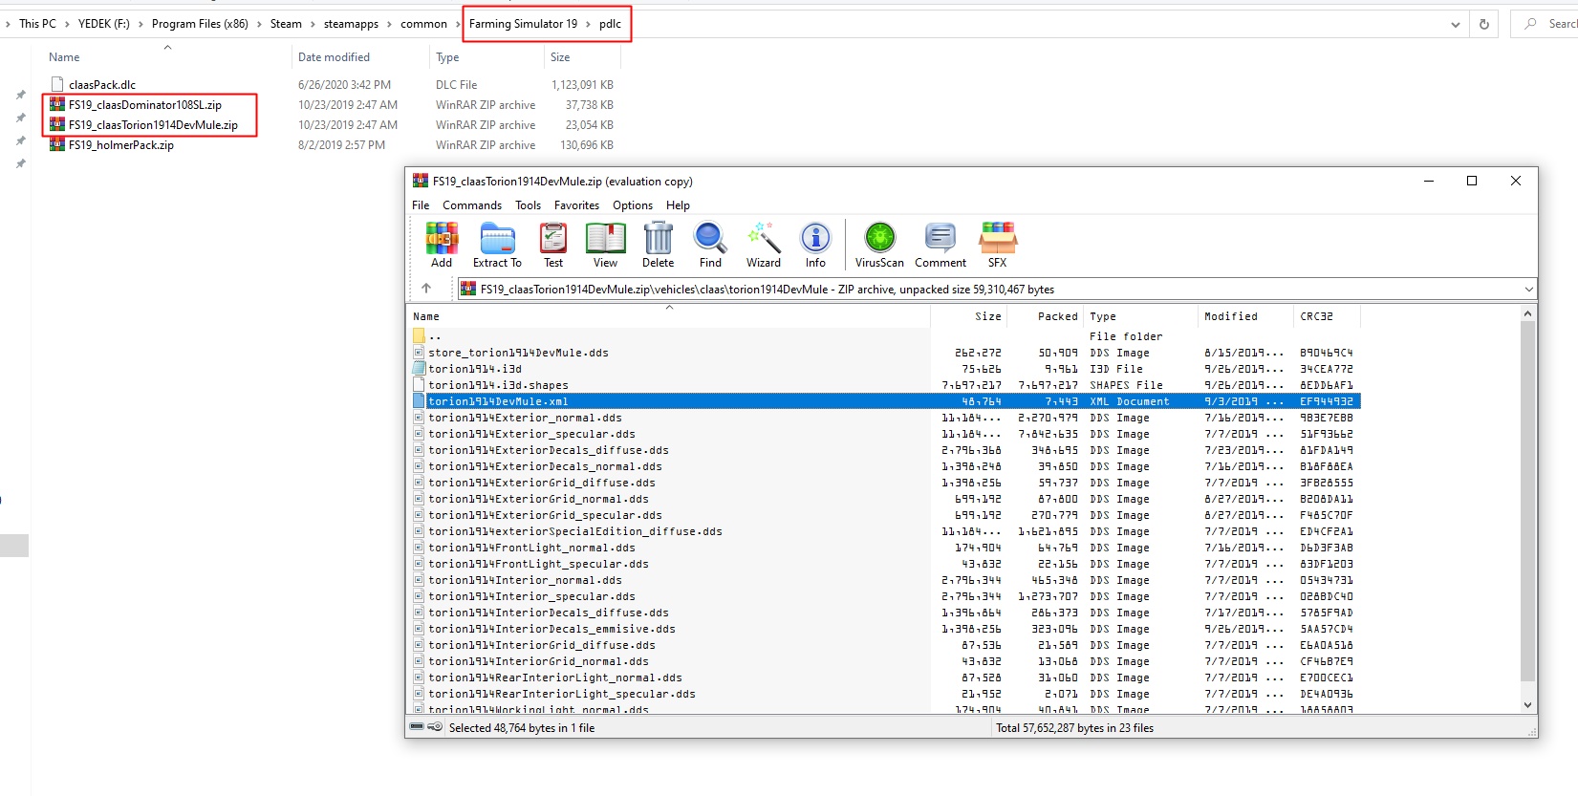Open Explorer address bar history dropdown

pyautogui.click(x=1455, y=25)
